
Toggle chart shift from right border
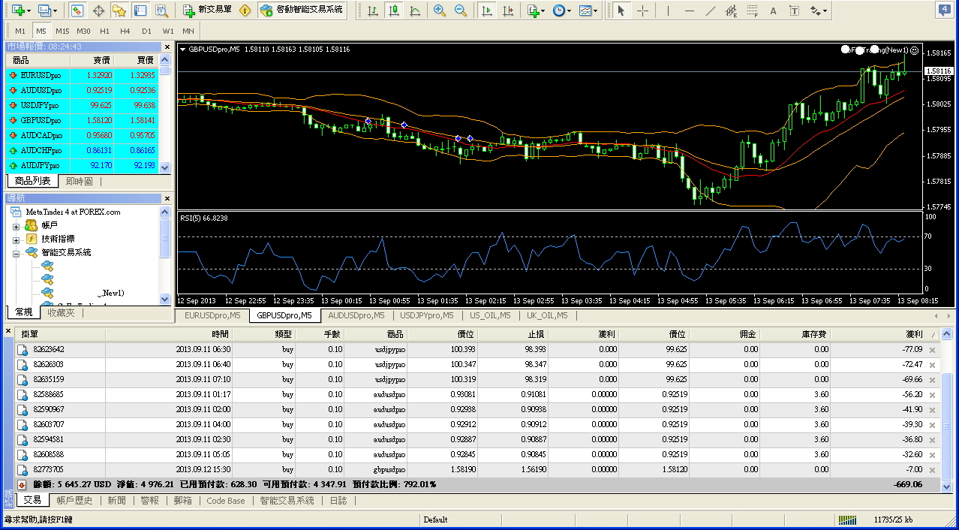(x=508, y=11)
